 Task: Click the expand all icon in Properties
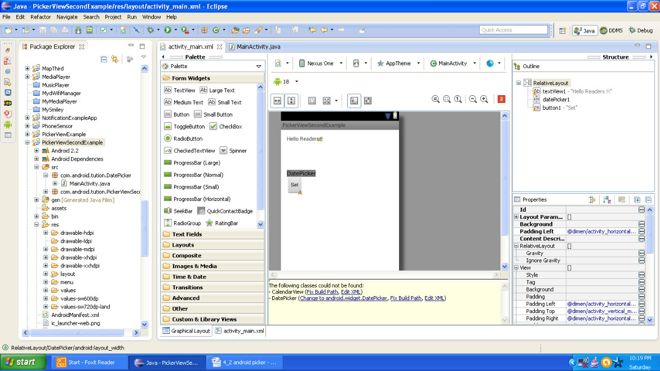pyautogui.click(x=637, y=200)
